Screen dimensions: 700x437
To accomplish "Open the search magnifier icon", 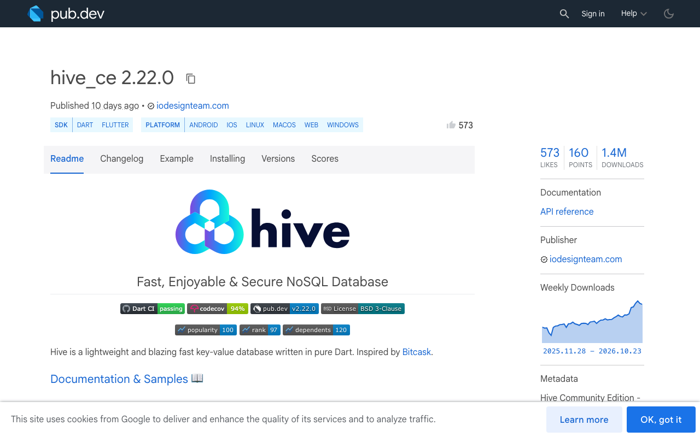I will pos(564,14).
